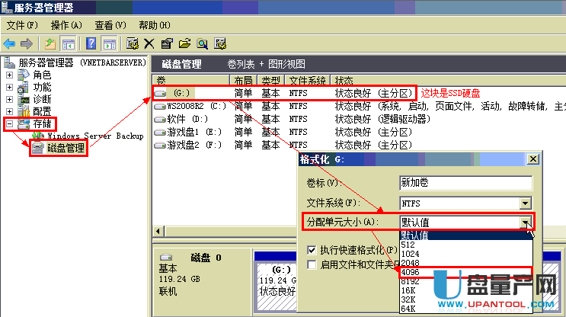The height and width of the screenshot is (317, 566).
Task: Select 存储 in the tree
Action: tap(42, 124)
